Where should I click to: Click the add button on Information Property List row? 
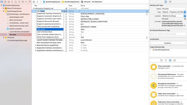66,8
